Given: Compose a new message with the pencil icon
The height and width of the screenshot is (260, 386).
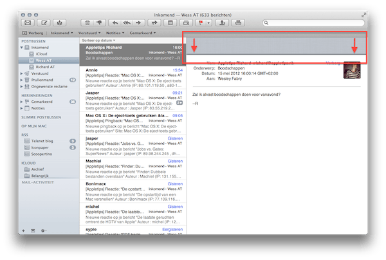Looking at the screenshot, I should [x=44, y=23].
